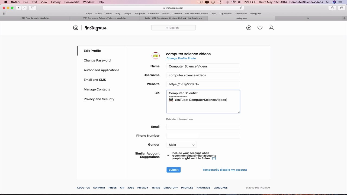Open the Safari Share button
The width and height of the screenshot is (347, 195).
[x=332, y=8]
